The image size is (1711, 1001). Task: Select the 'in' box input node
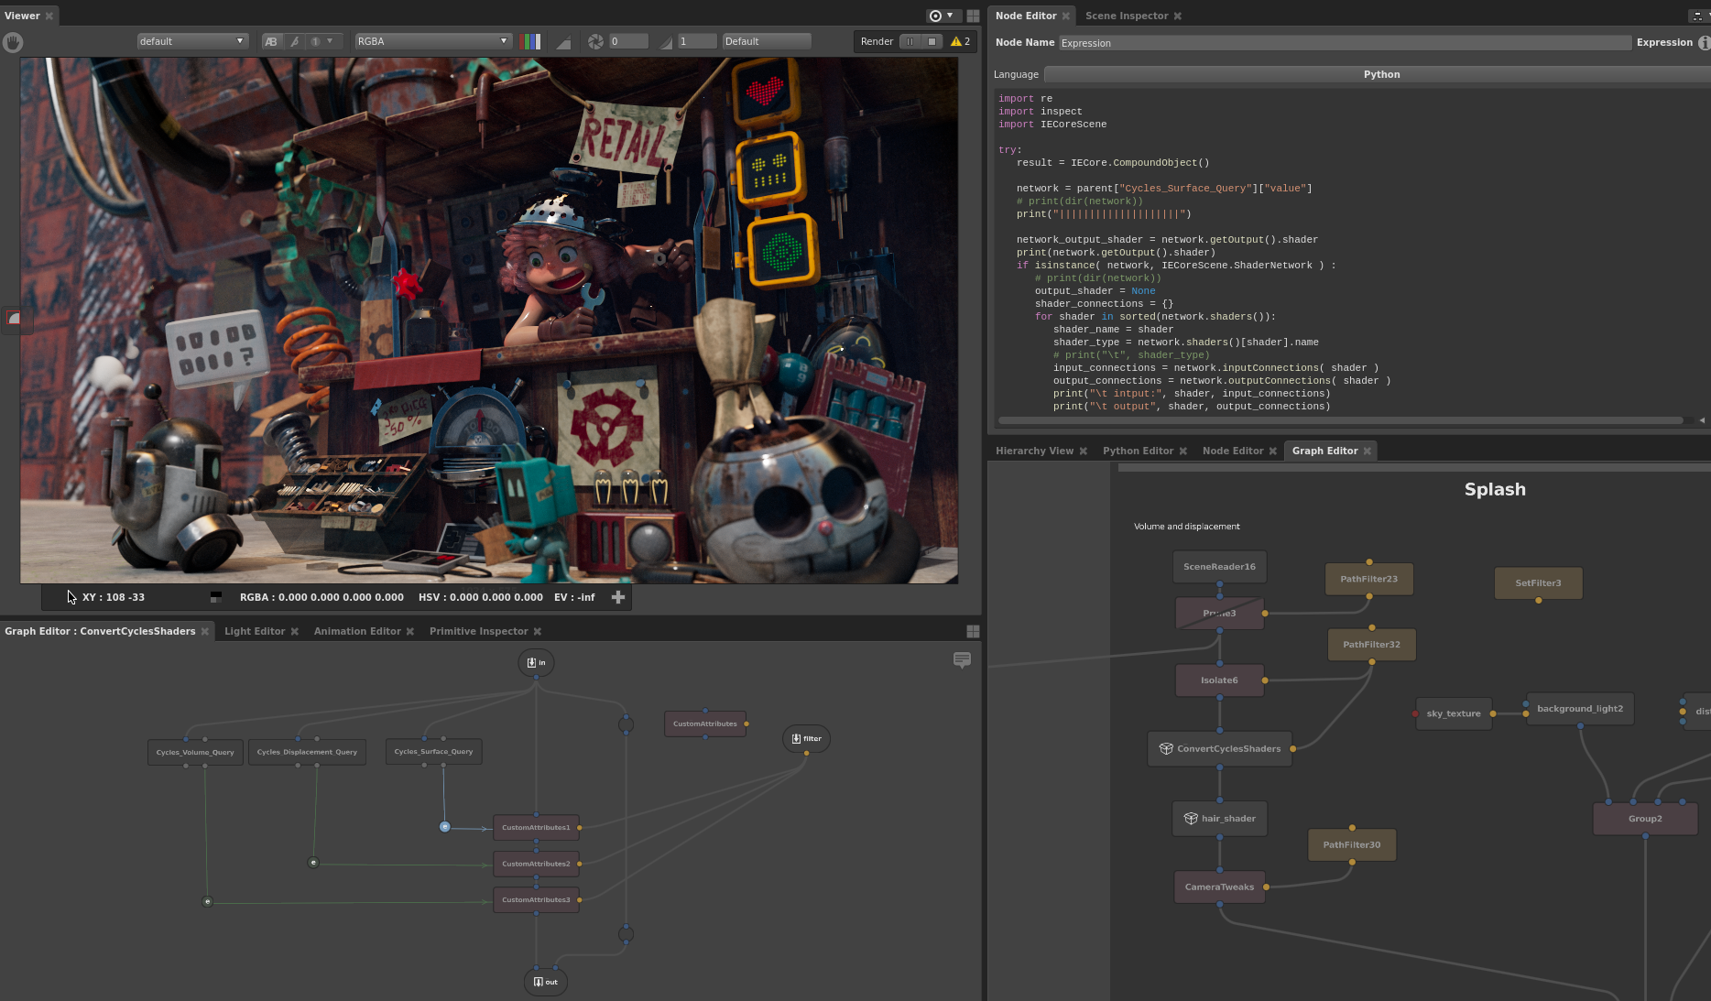click(536, 662)
